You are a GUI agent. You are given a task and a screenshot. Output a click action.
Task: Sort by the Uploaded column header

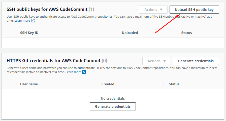tap(130, 33)
